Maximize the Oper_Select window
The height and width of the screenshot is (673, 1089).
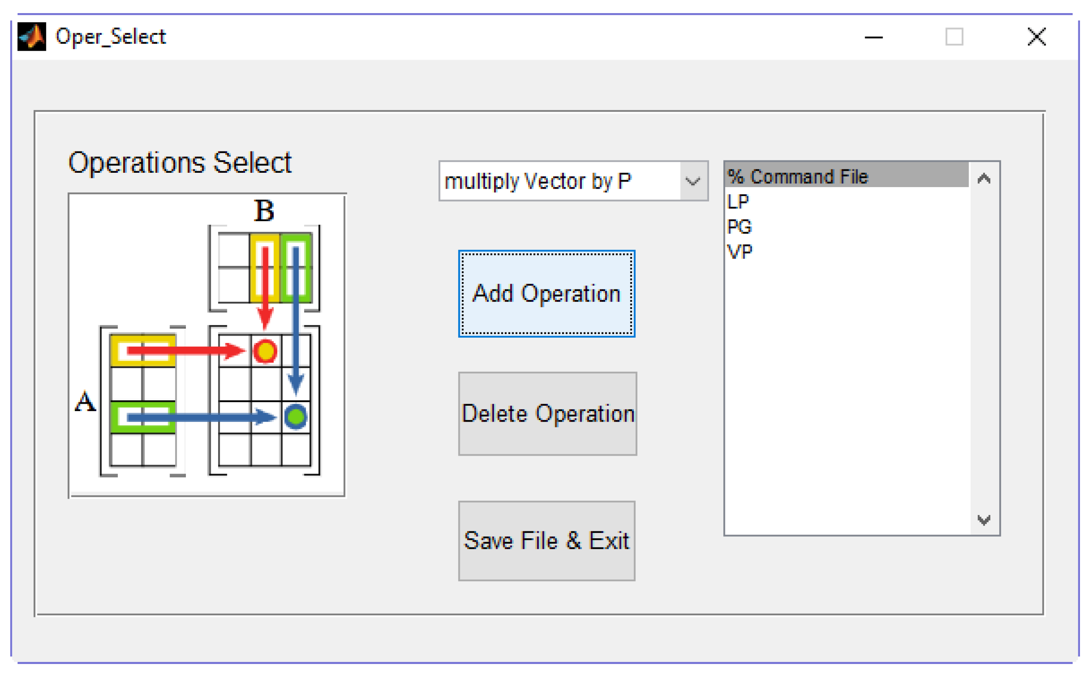[x=954, y=37]
